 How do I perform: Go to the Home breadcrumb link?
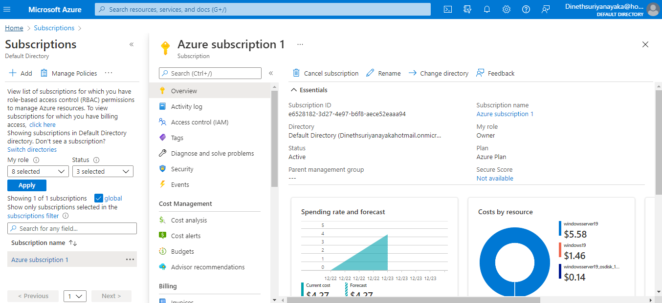(14, 28)
